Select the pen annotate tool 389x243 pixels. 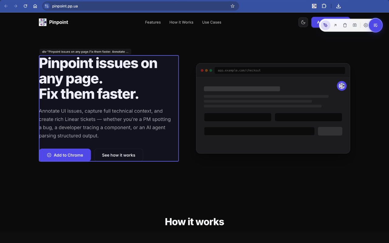point(325,25)
